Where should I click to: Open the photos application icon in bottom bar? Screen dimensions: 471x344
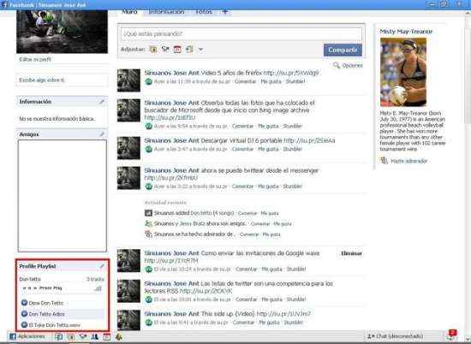point(71,336)
